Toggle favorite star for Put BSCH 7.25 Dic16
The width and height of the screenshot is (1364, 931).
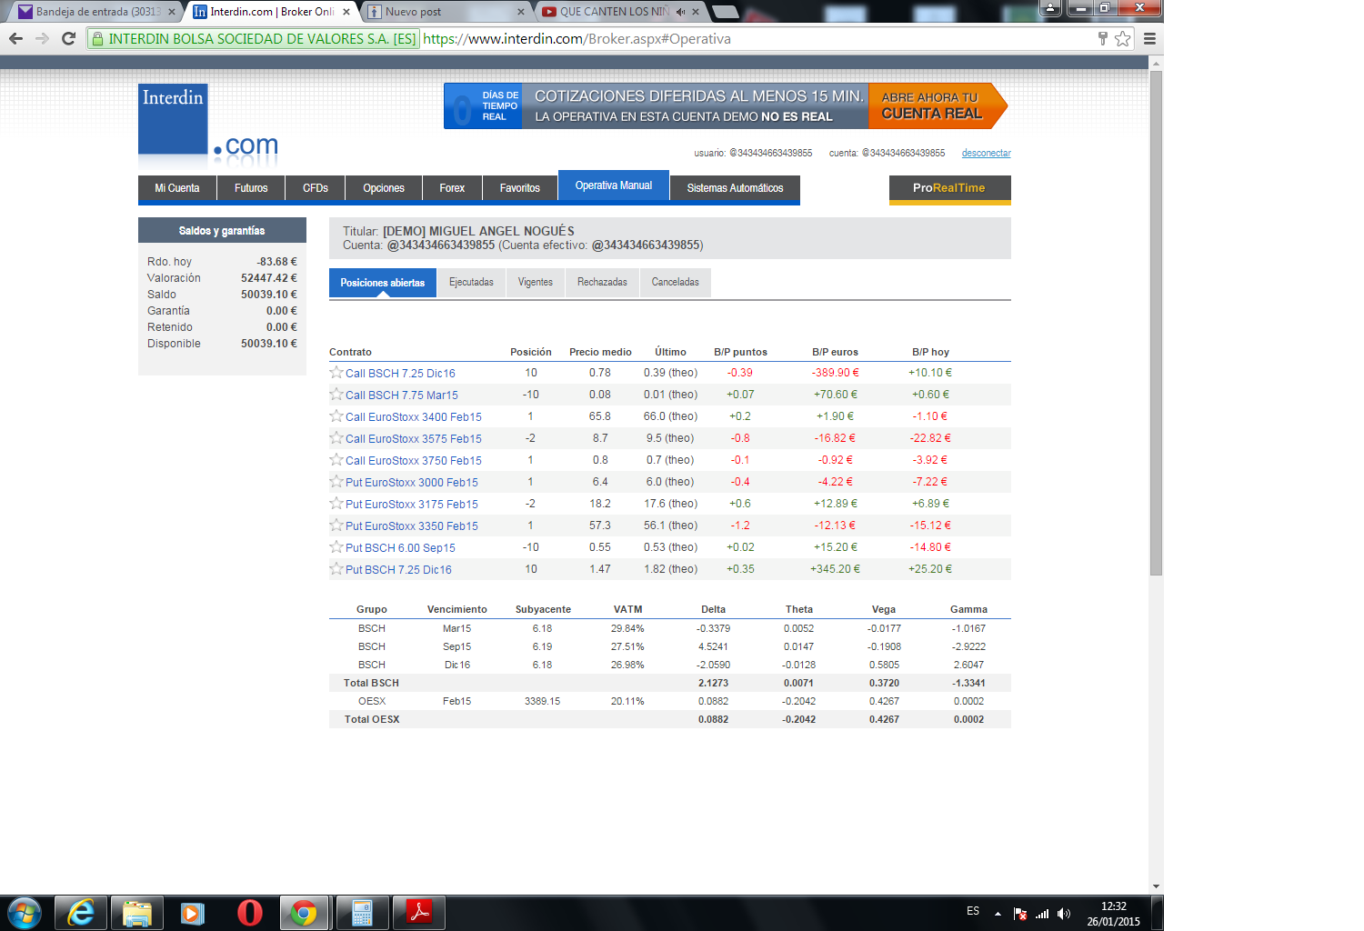pos(336,569)
